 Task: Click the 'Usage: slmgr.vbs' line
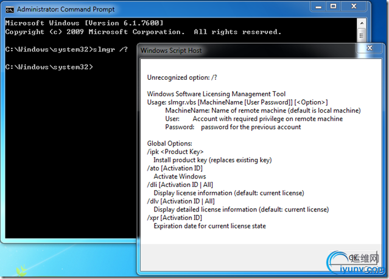[237, 102]
